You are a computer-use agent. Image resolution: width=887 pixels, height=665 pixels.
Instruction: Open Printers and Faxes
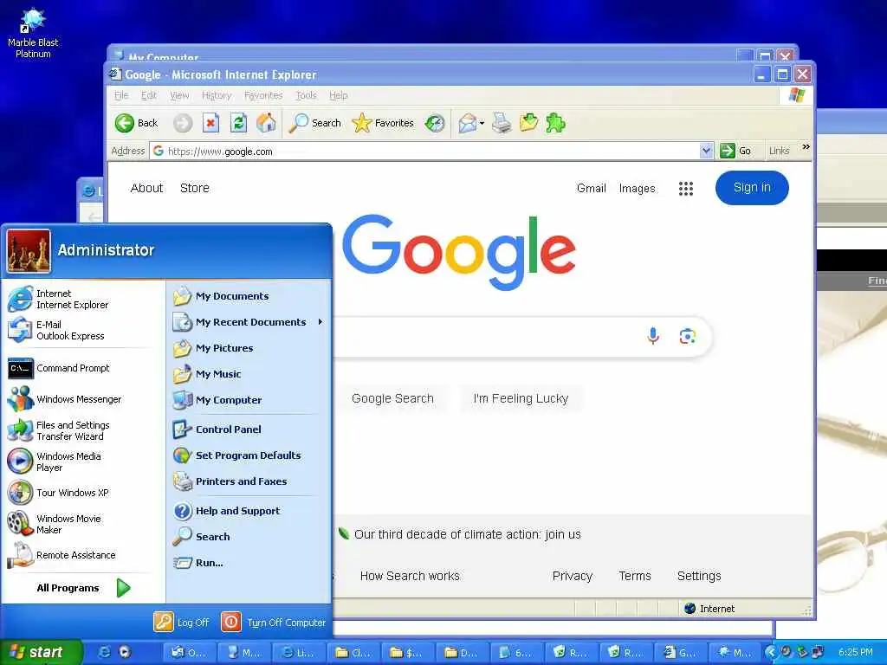(249, 481)
